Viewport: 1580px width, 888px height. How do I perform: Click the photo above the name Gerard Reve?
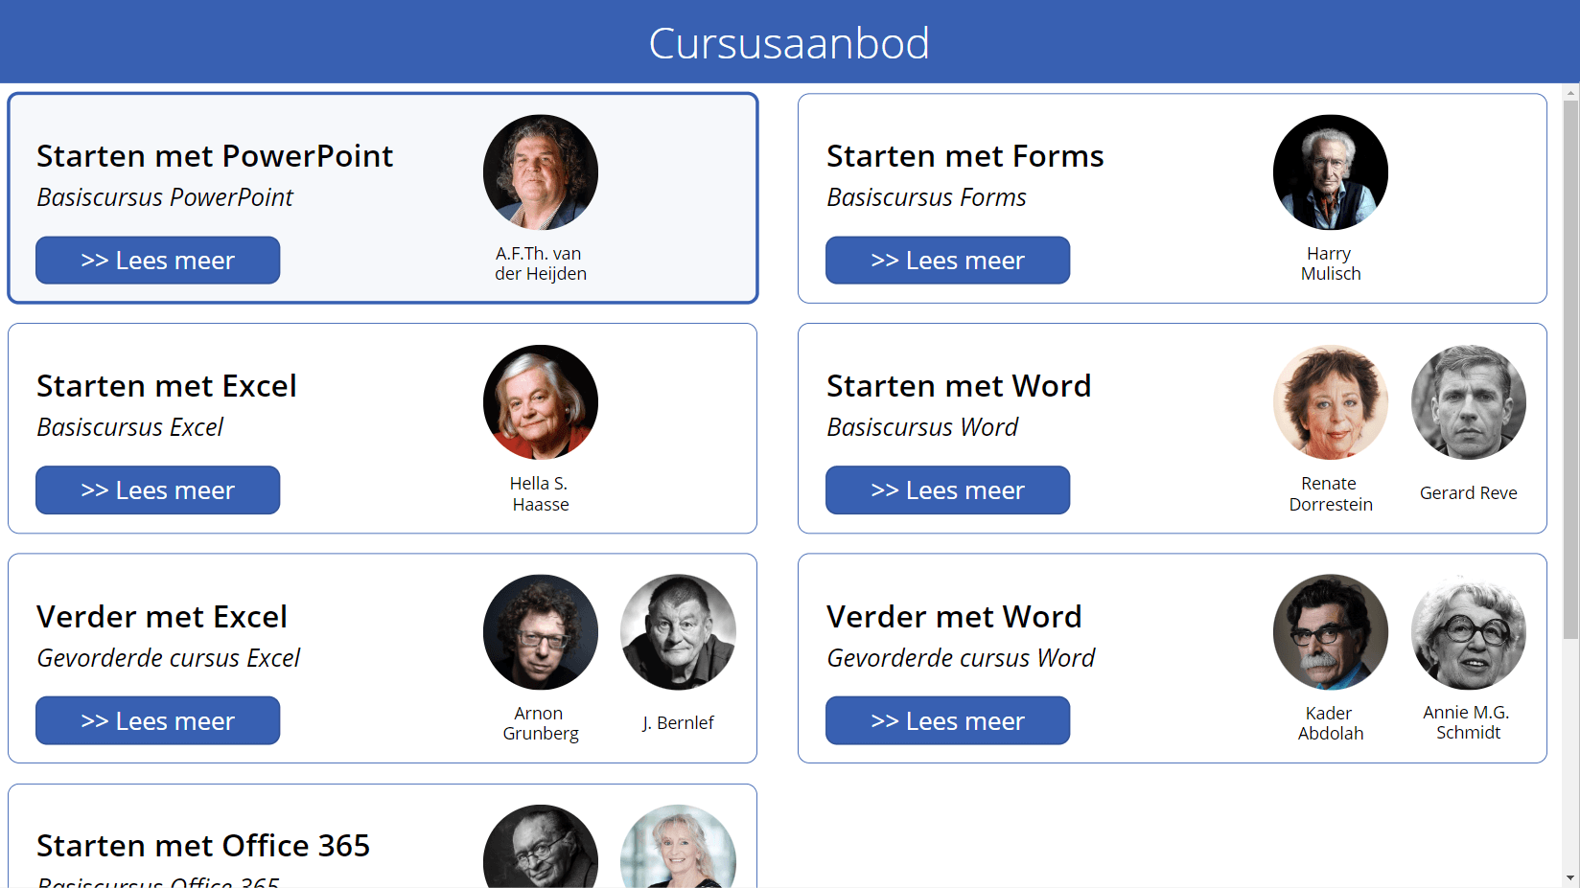[x=1469, y=402]
